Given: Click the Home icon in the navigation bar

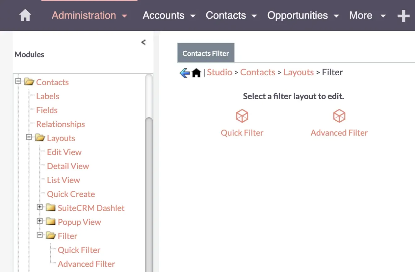Looking at the screenshot, I should (x=25, y=15).
